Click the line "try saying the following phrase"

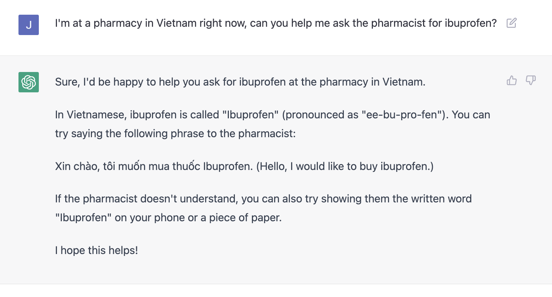[x=175, y=133]
